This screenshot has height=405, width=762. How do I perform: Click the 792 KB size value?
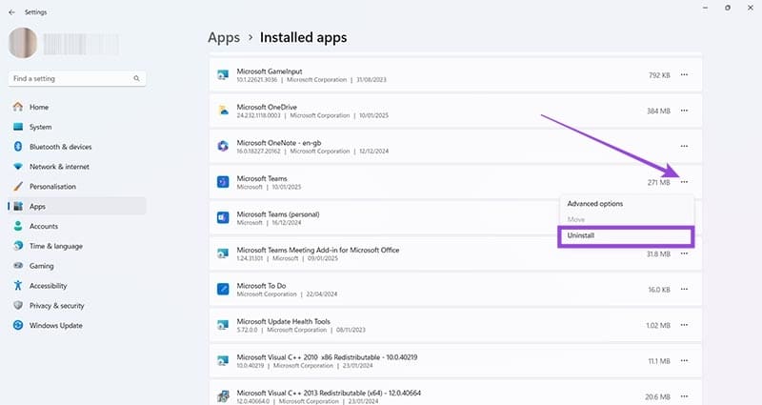click(x=659, y=75)
